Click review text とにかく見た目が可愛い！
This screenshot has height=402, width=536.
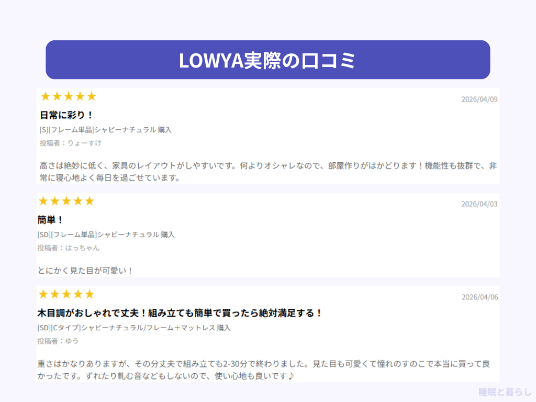pyautogui.click(x=85, y=271)
